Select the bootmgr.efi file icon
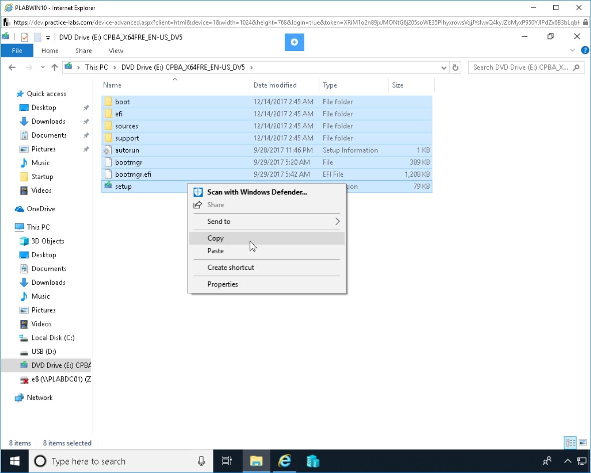This screenshot has height=473, width=591. pos(108,174)
